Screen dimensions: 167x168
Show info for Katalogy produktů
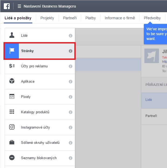click(71, 112)
